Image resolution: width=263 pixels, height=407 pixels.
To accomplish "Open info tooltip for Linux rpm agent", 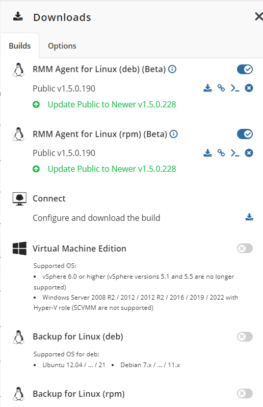I will coord(173,134).
